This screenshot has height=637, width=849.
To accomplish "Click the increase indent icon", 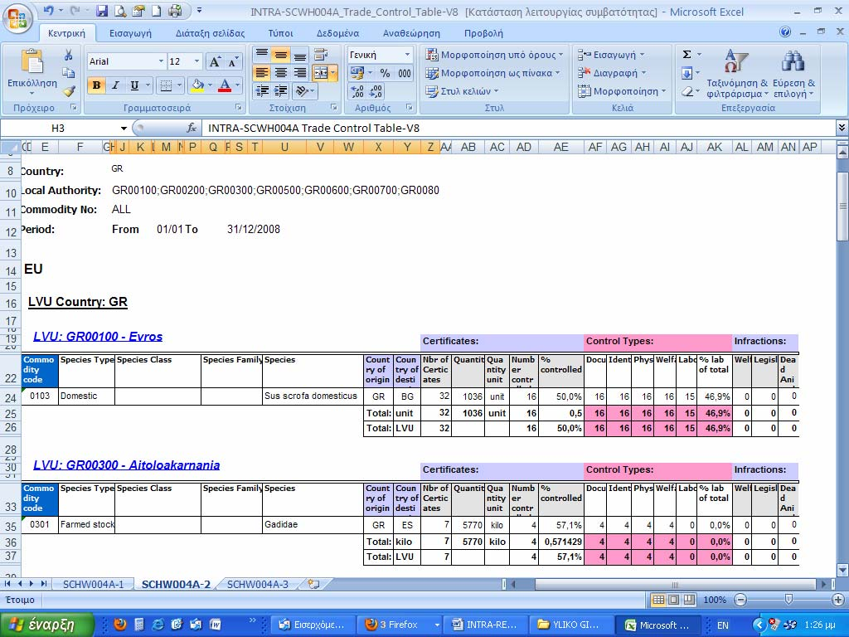I will click(281, 91).
